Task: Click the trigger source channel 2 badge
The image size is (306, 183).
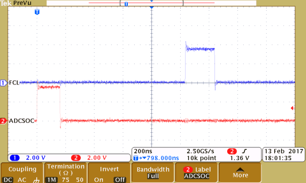Action: pyautogui.click(x=232, y=151)
